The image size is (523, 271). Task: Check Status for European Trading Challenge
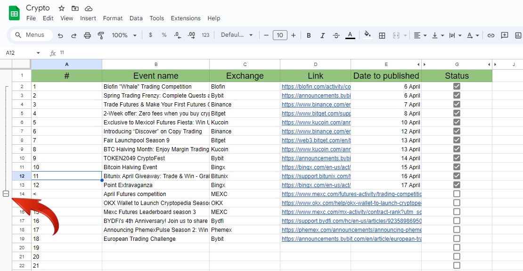point(457,239)
